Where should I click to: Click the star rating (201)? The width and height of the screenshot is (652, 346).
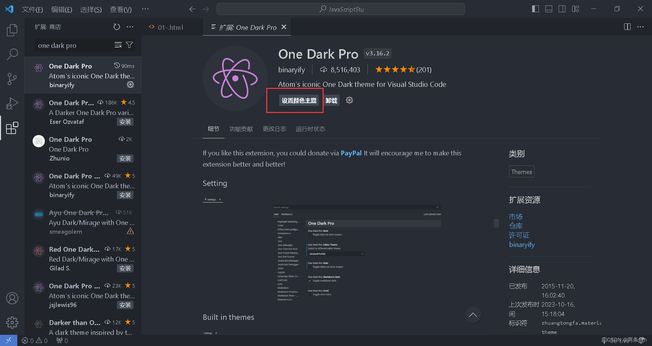click(x=403, y=70)
